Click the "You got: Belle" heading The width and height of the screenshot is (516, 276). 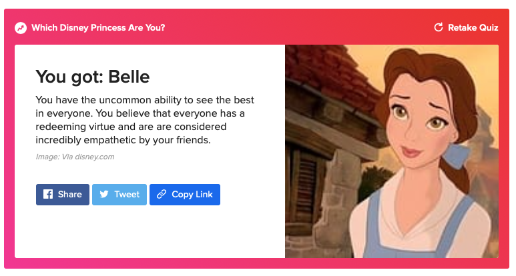pos(92,77)
